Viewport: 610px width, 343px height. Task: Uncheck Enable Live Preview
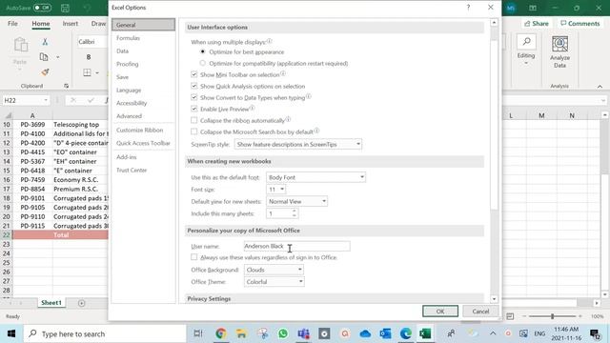click(194, 109)
